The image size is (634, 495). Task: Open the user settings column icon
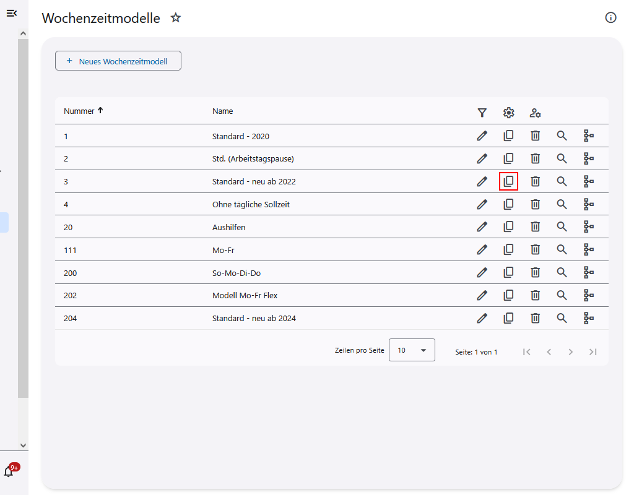click(536, 113)
